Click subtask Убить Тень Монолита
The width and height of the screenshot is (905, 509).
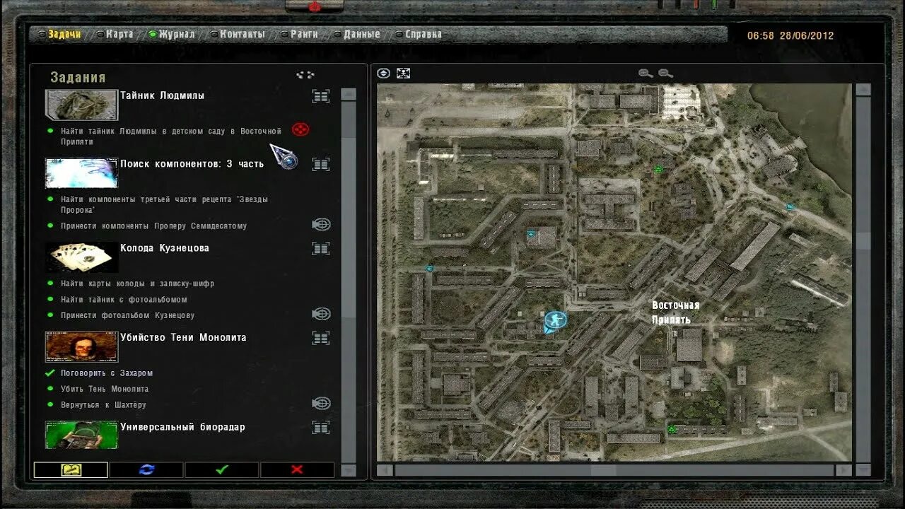(x=105, y=389)
